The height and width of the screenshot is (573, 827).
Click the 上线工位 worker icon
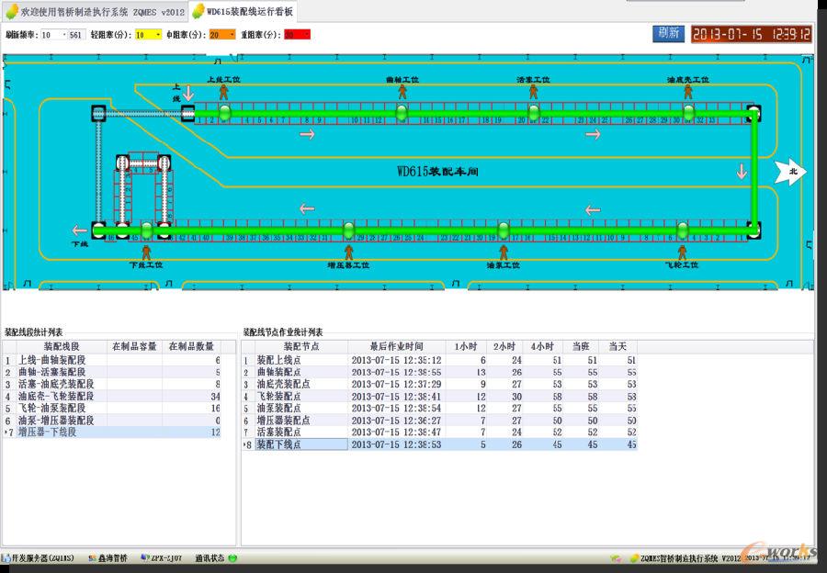tap(223, 93)
